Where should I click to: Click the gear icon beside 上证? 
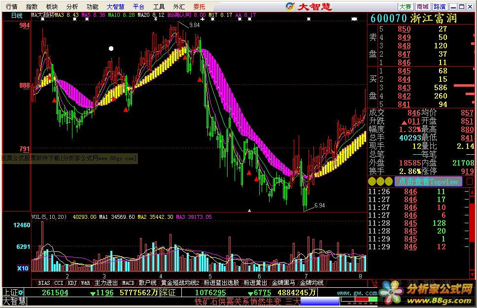[21, 293]
